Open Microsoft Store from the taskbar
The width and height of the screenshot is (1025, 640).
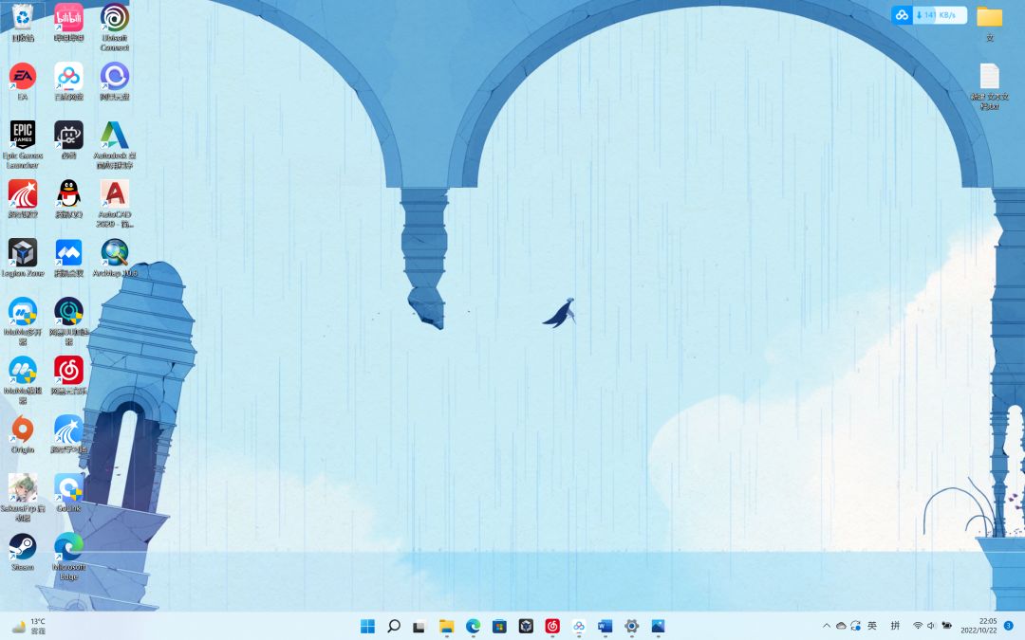coord(499,627)
